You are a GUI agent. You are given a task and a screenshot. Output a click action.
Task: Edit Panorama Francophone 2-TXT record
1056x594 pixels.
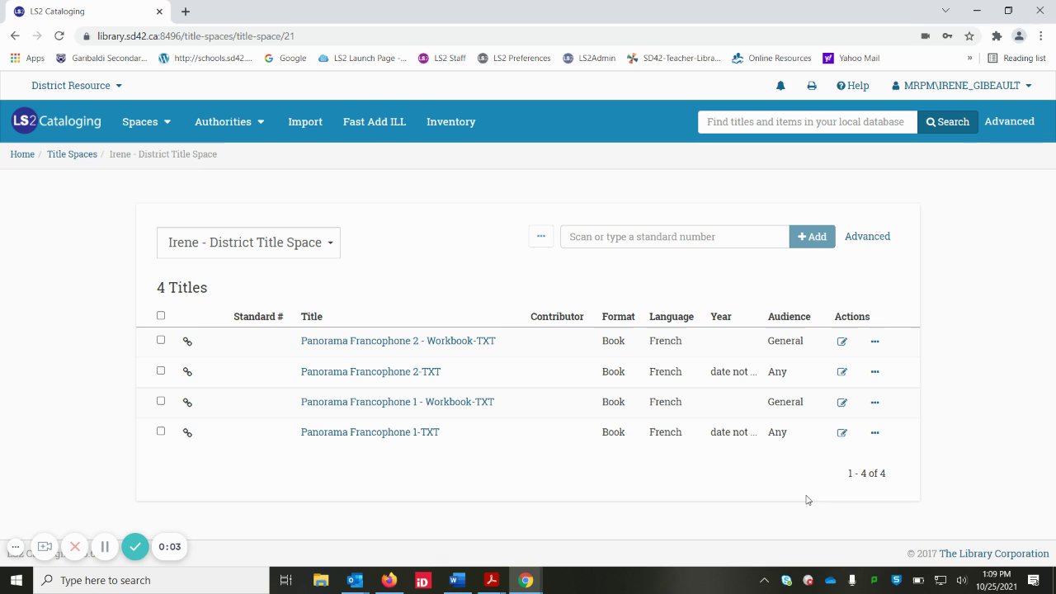tap(841, 372)
